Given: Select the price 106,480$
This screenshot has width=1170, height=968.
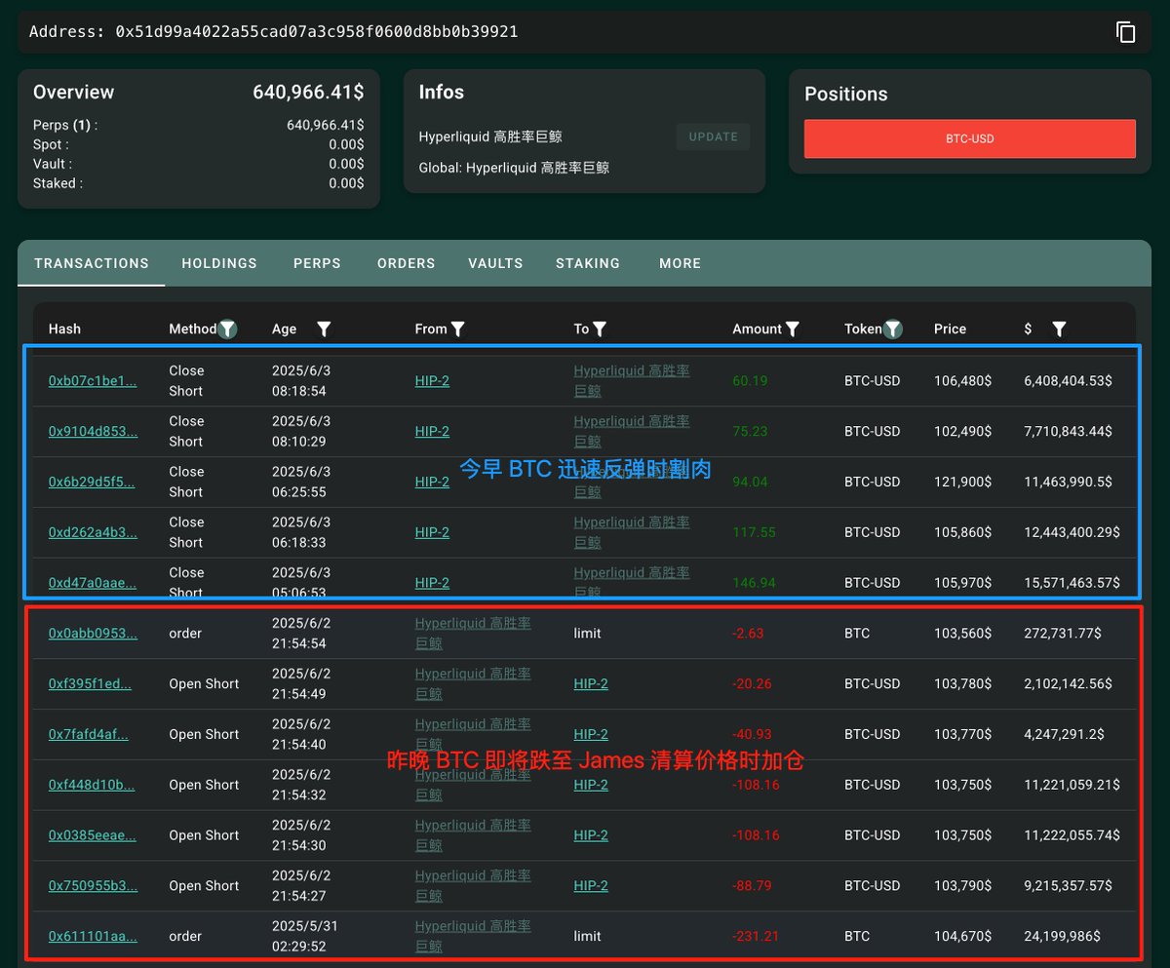Looking at the screenshot, I should click(x=962, y=381).
